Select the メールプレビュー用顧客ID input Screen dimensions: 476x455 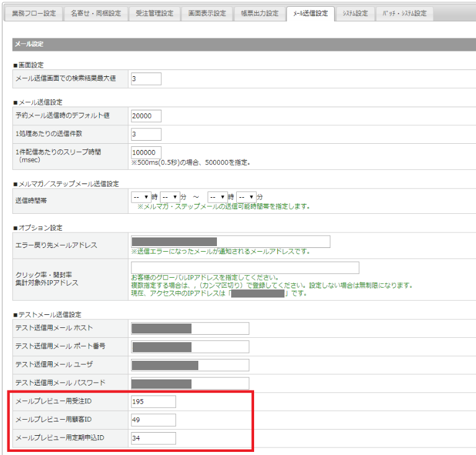coord(154,420)
